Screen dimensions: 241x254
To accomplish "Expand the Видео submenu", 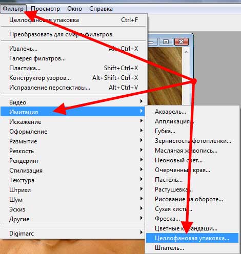I will click(x=73, y=102).
